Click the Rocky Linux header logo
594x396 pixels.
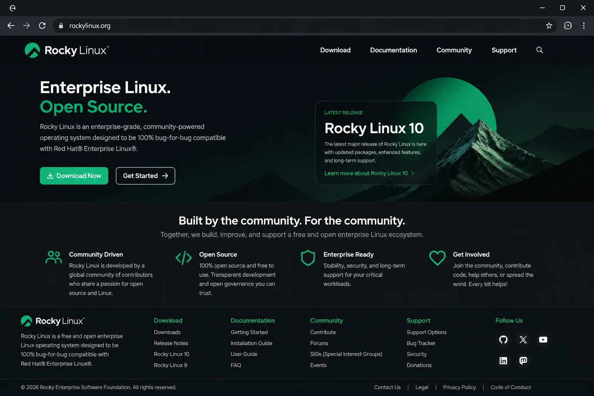(x=67, y=50)
